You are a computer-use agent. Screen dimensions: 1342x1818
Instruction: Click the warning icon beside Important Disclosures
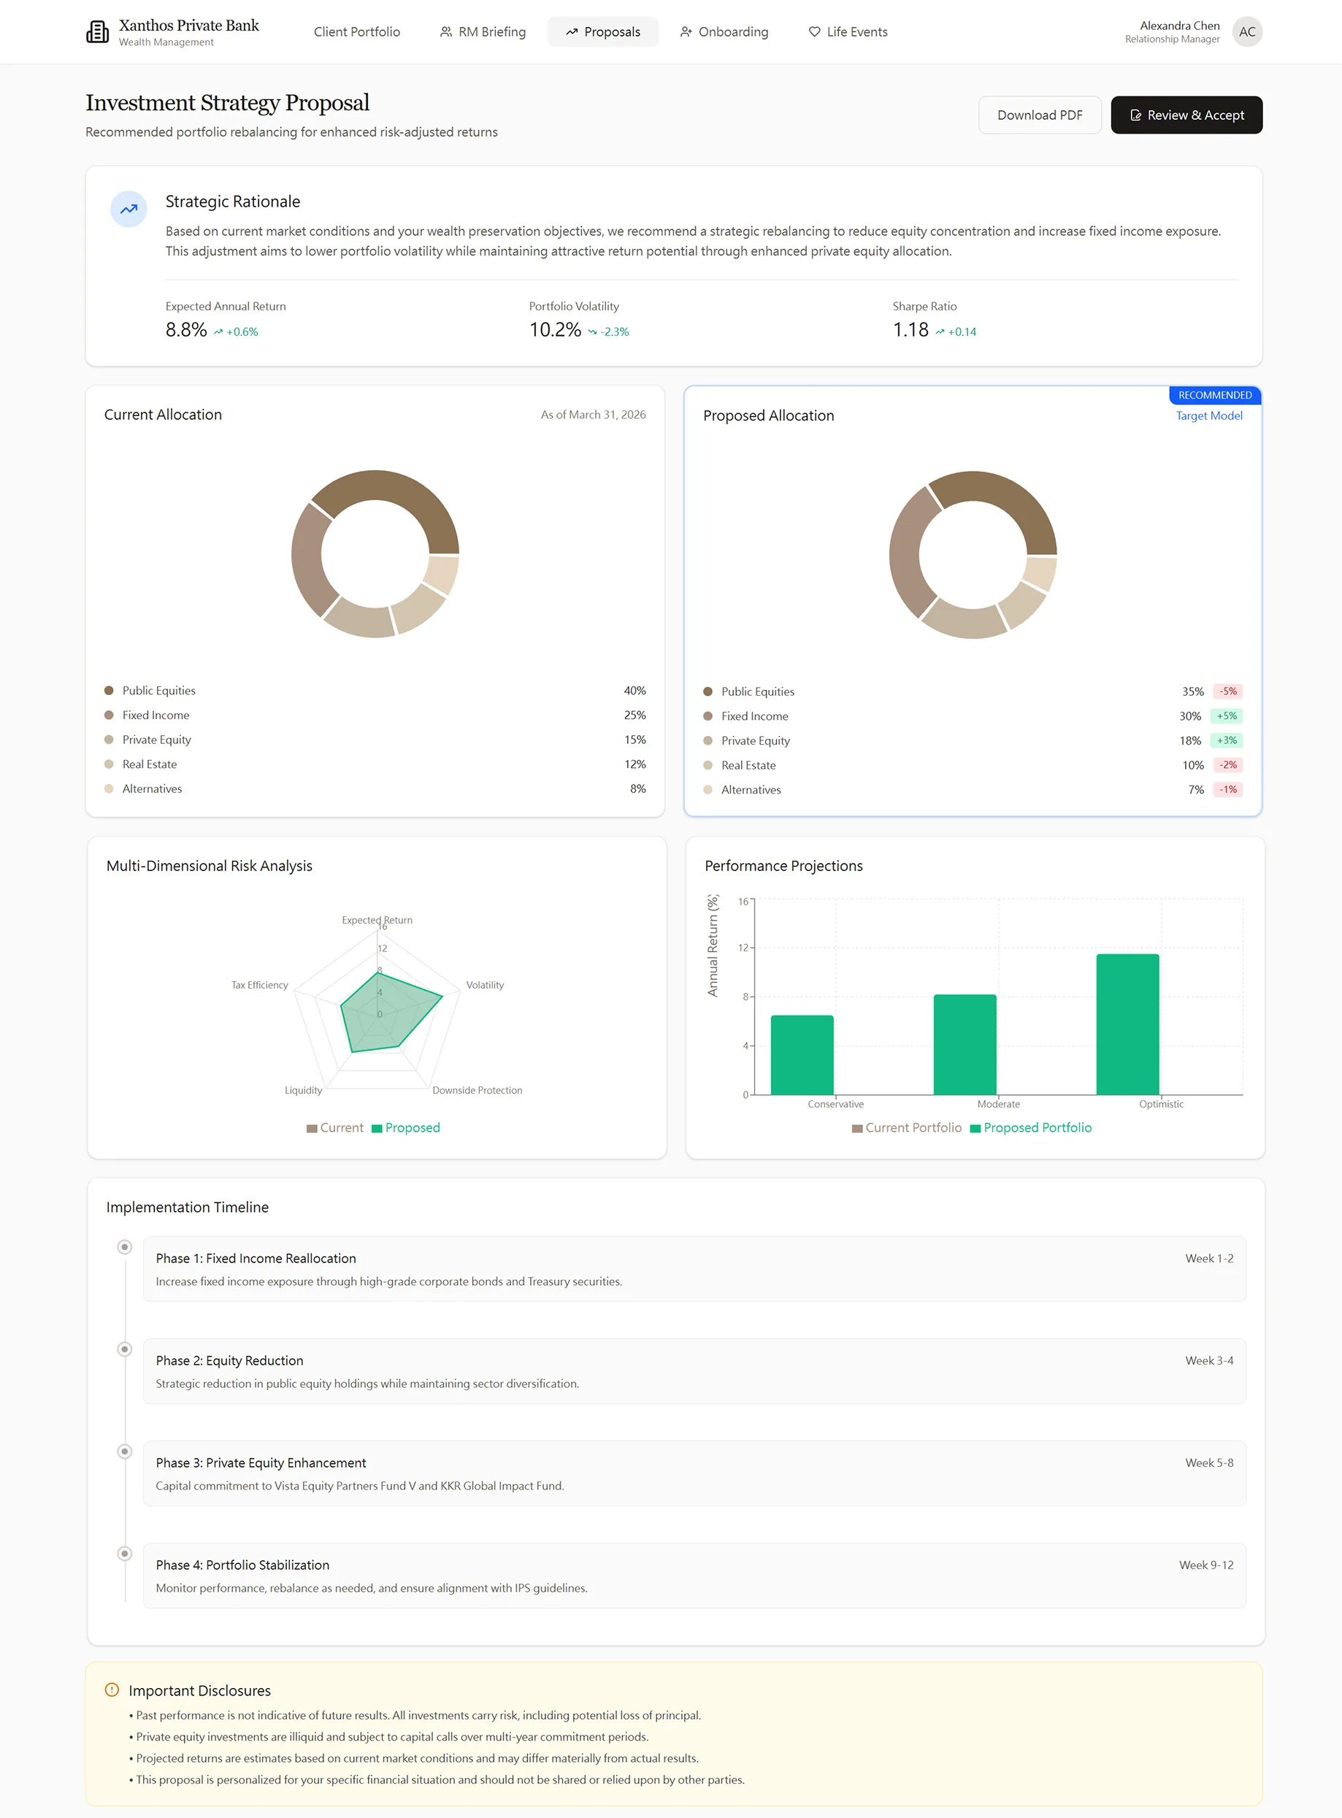coord(111,1690)
